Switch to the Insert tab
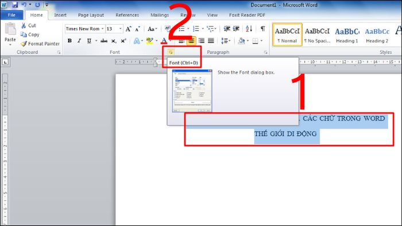 click(x=60, y=15)
